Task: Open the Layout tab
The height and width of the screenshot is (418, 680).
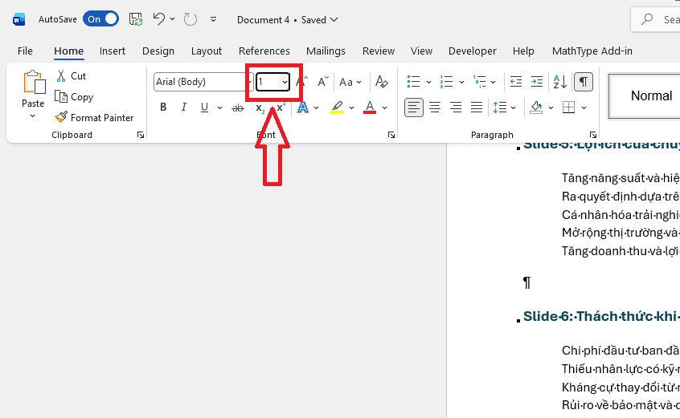Action: pos(207,51)
